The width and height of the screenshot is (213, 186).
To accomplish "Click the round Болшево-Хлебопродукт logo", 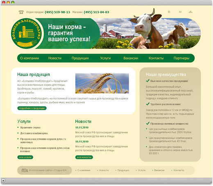I will point(27,33).
